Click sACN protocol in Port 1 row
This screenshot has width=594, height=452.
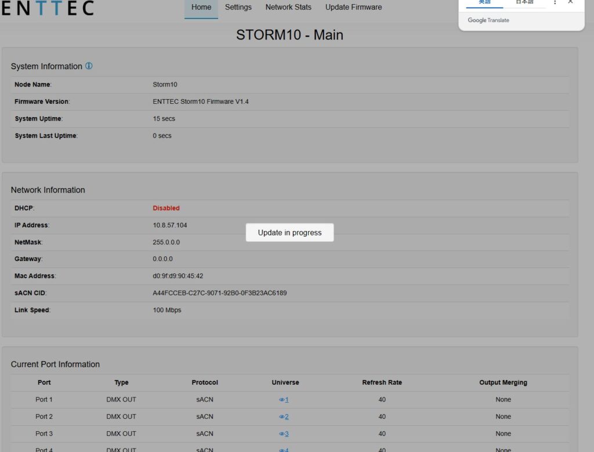tap(205, 399)
